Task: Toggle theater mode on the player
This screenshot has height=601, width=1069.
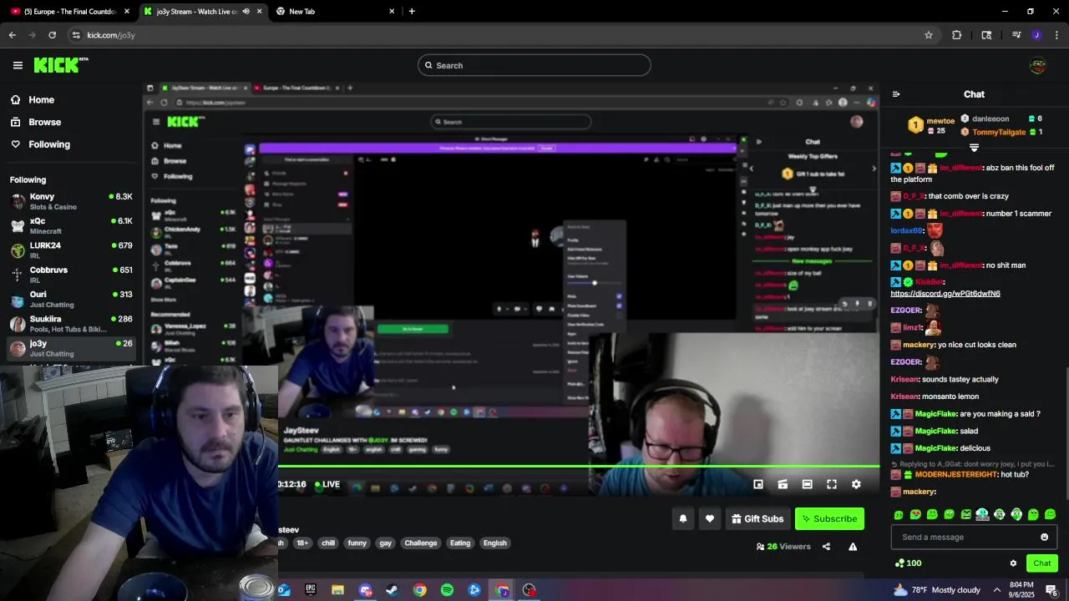Action: click(807, 484)
